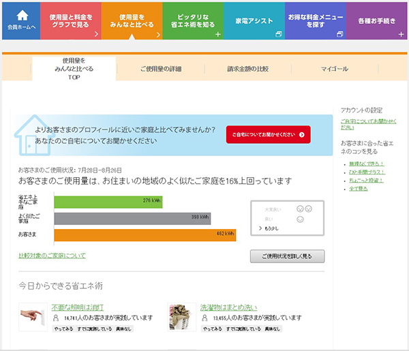This screenshot has width=409, height=351.
Task: Click the 省エネ上手なご家庭 bar label
Action: 28,202
